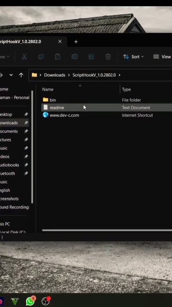The image size is (172, 307).
Task: Unpin Bluetooth using its pin icon
Action: tap(26, 174)
